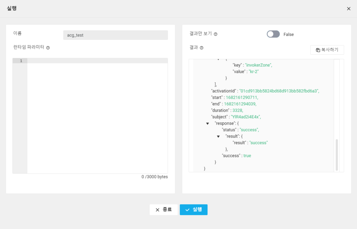The image size is (357, 229).
Task: Click help icon next to 결과만 보기
Action: pyautogui.click(x=215, y=34)
